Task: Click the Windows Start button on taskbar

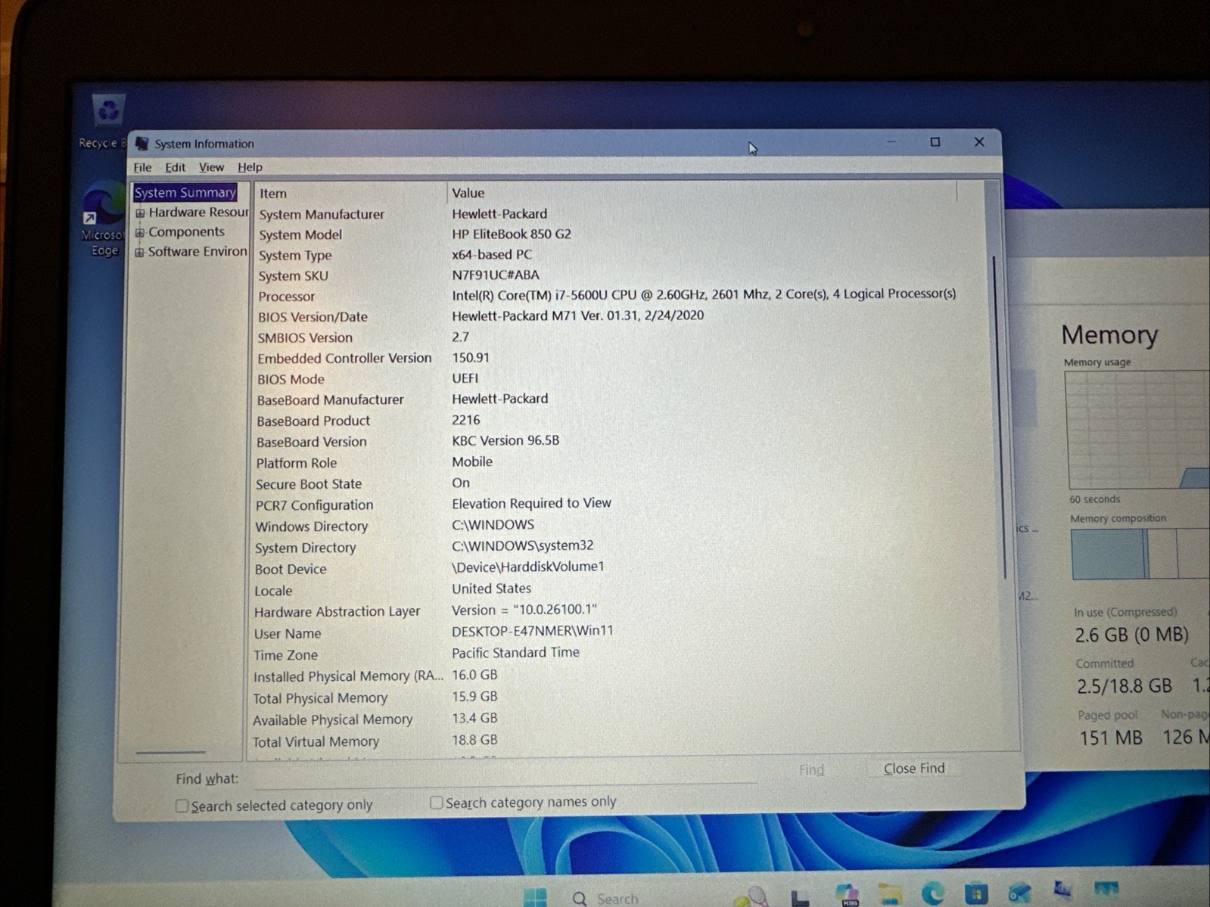Action: (x=535, y=897)
